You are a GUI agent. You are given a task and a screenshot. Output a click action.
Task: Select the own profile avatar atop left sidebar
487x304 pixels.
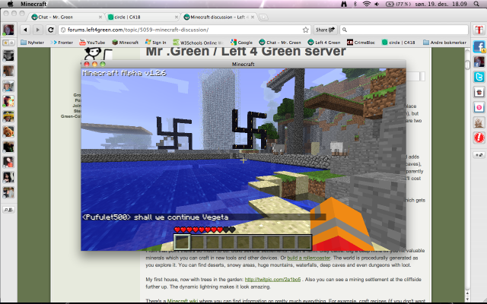click(x=8, y=30)
